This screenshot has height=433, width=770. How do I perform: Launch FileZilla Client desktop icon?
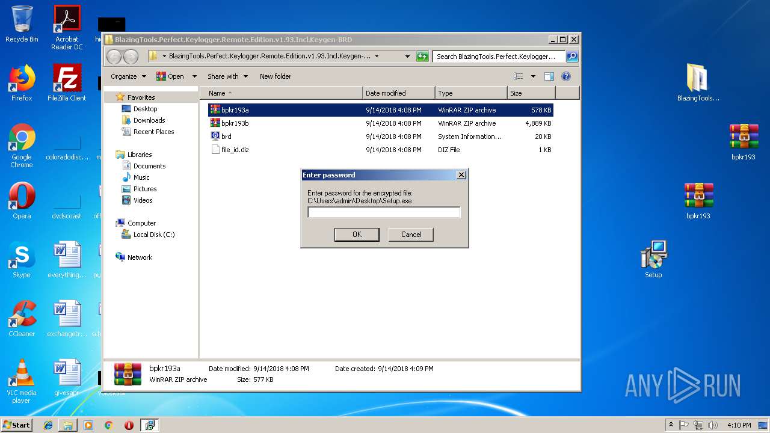click(67, 83)
